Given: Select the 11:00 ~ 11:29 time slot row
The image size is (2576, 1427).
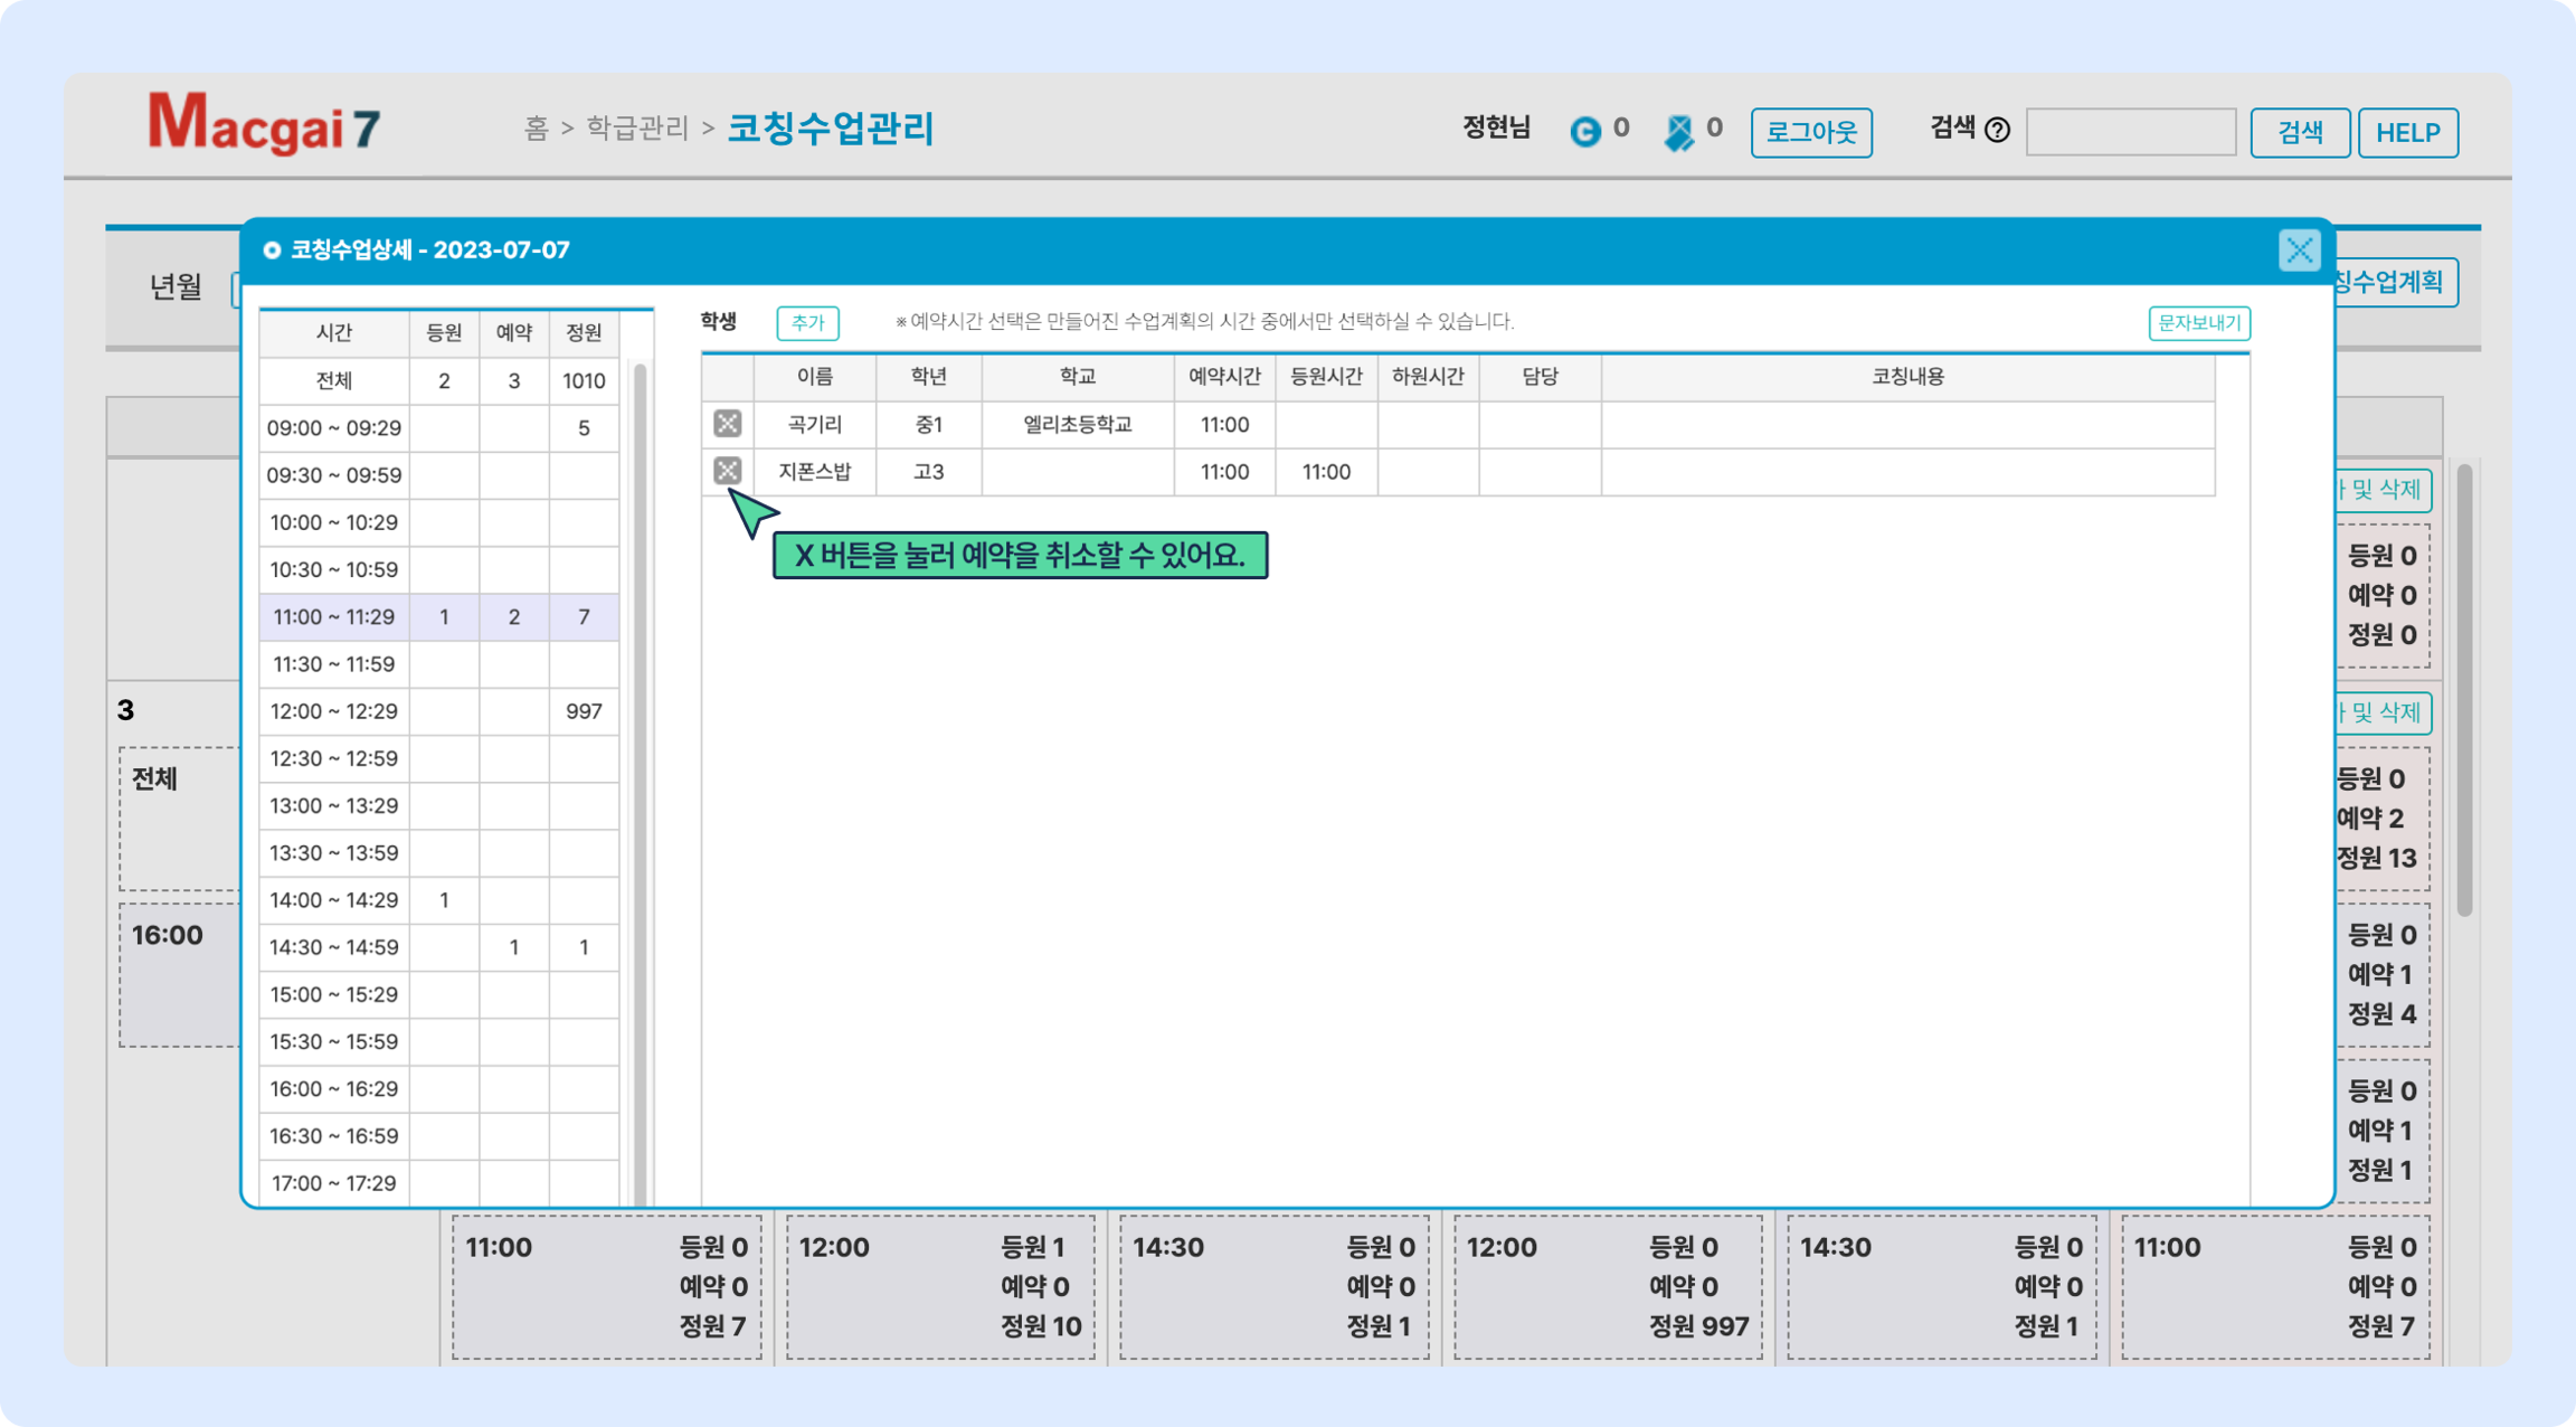Looking at the screenshot, I should [334, 617].
